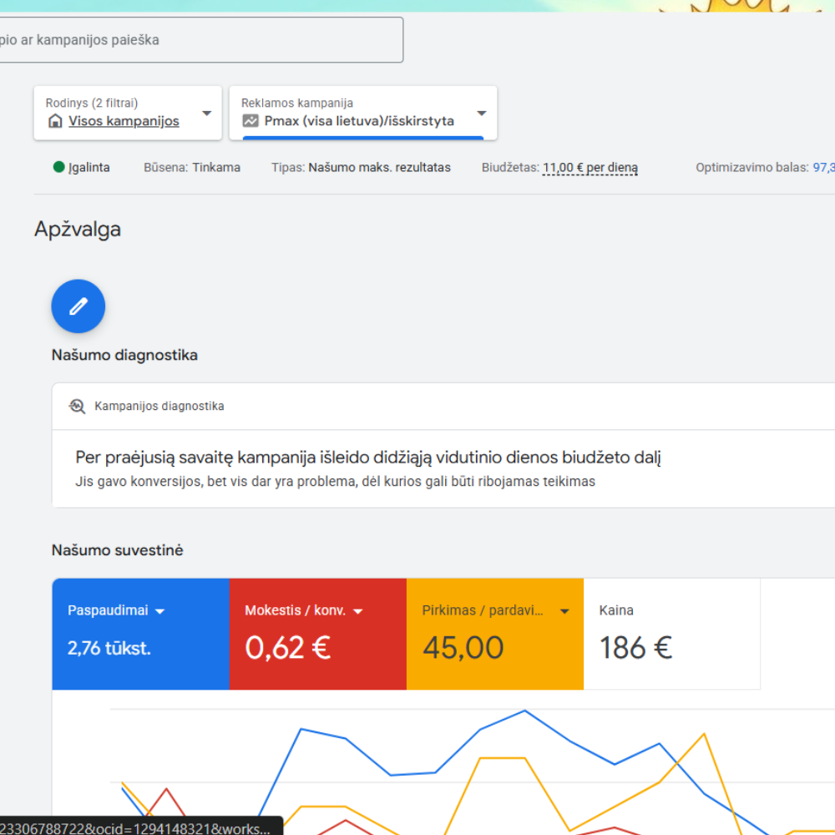Click the Tipas: Našumo maks. rezultatas label

tap(361, 167)
